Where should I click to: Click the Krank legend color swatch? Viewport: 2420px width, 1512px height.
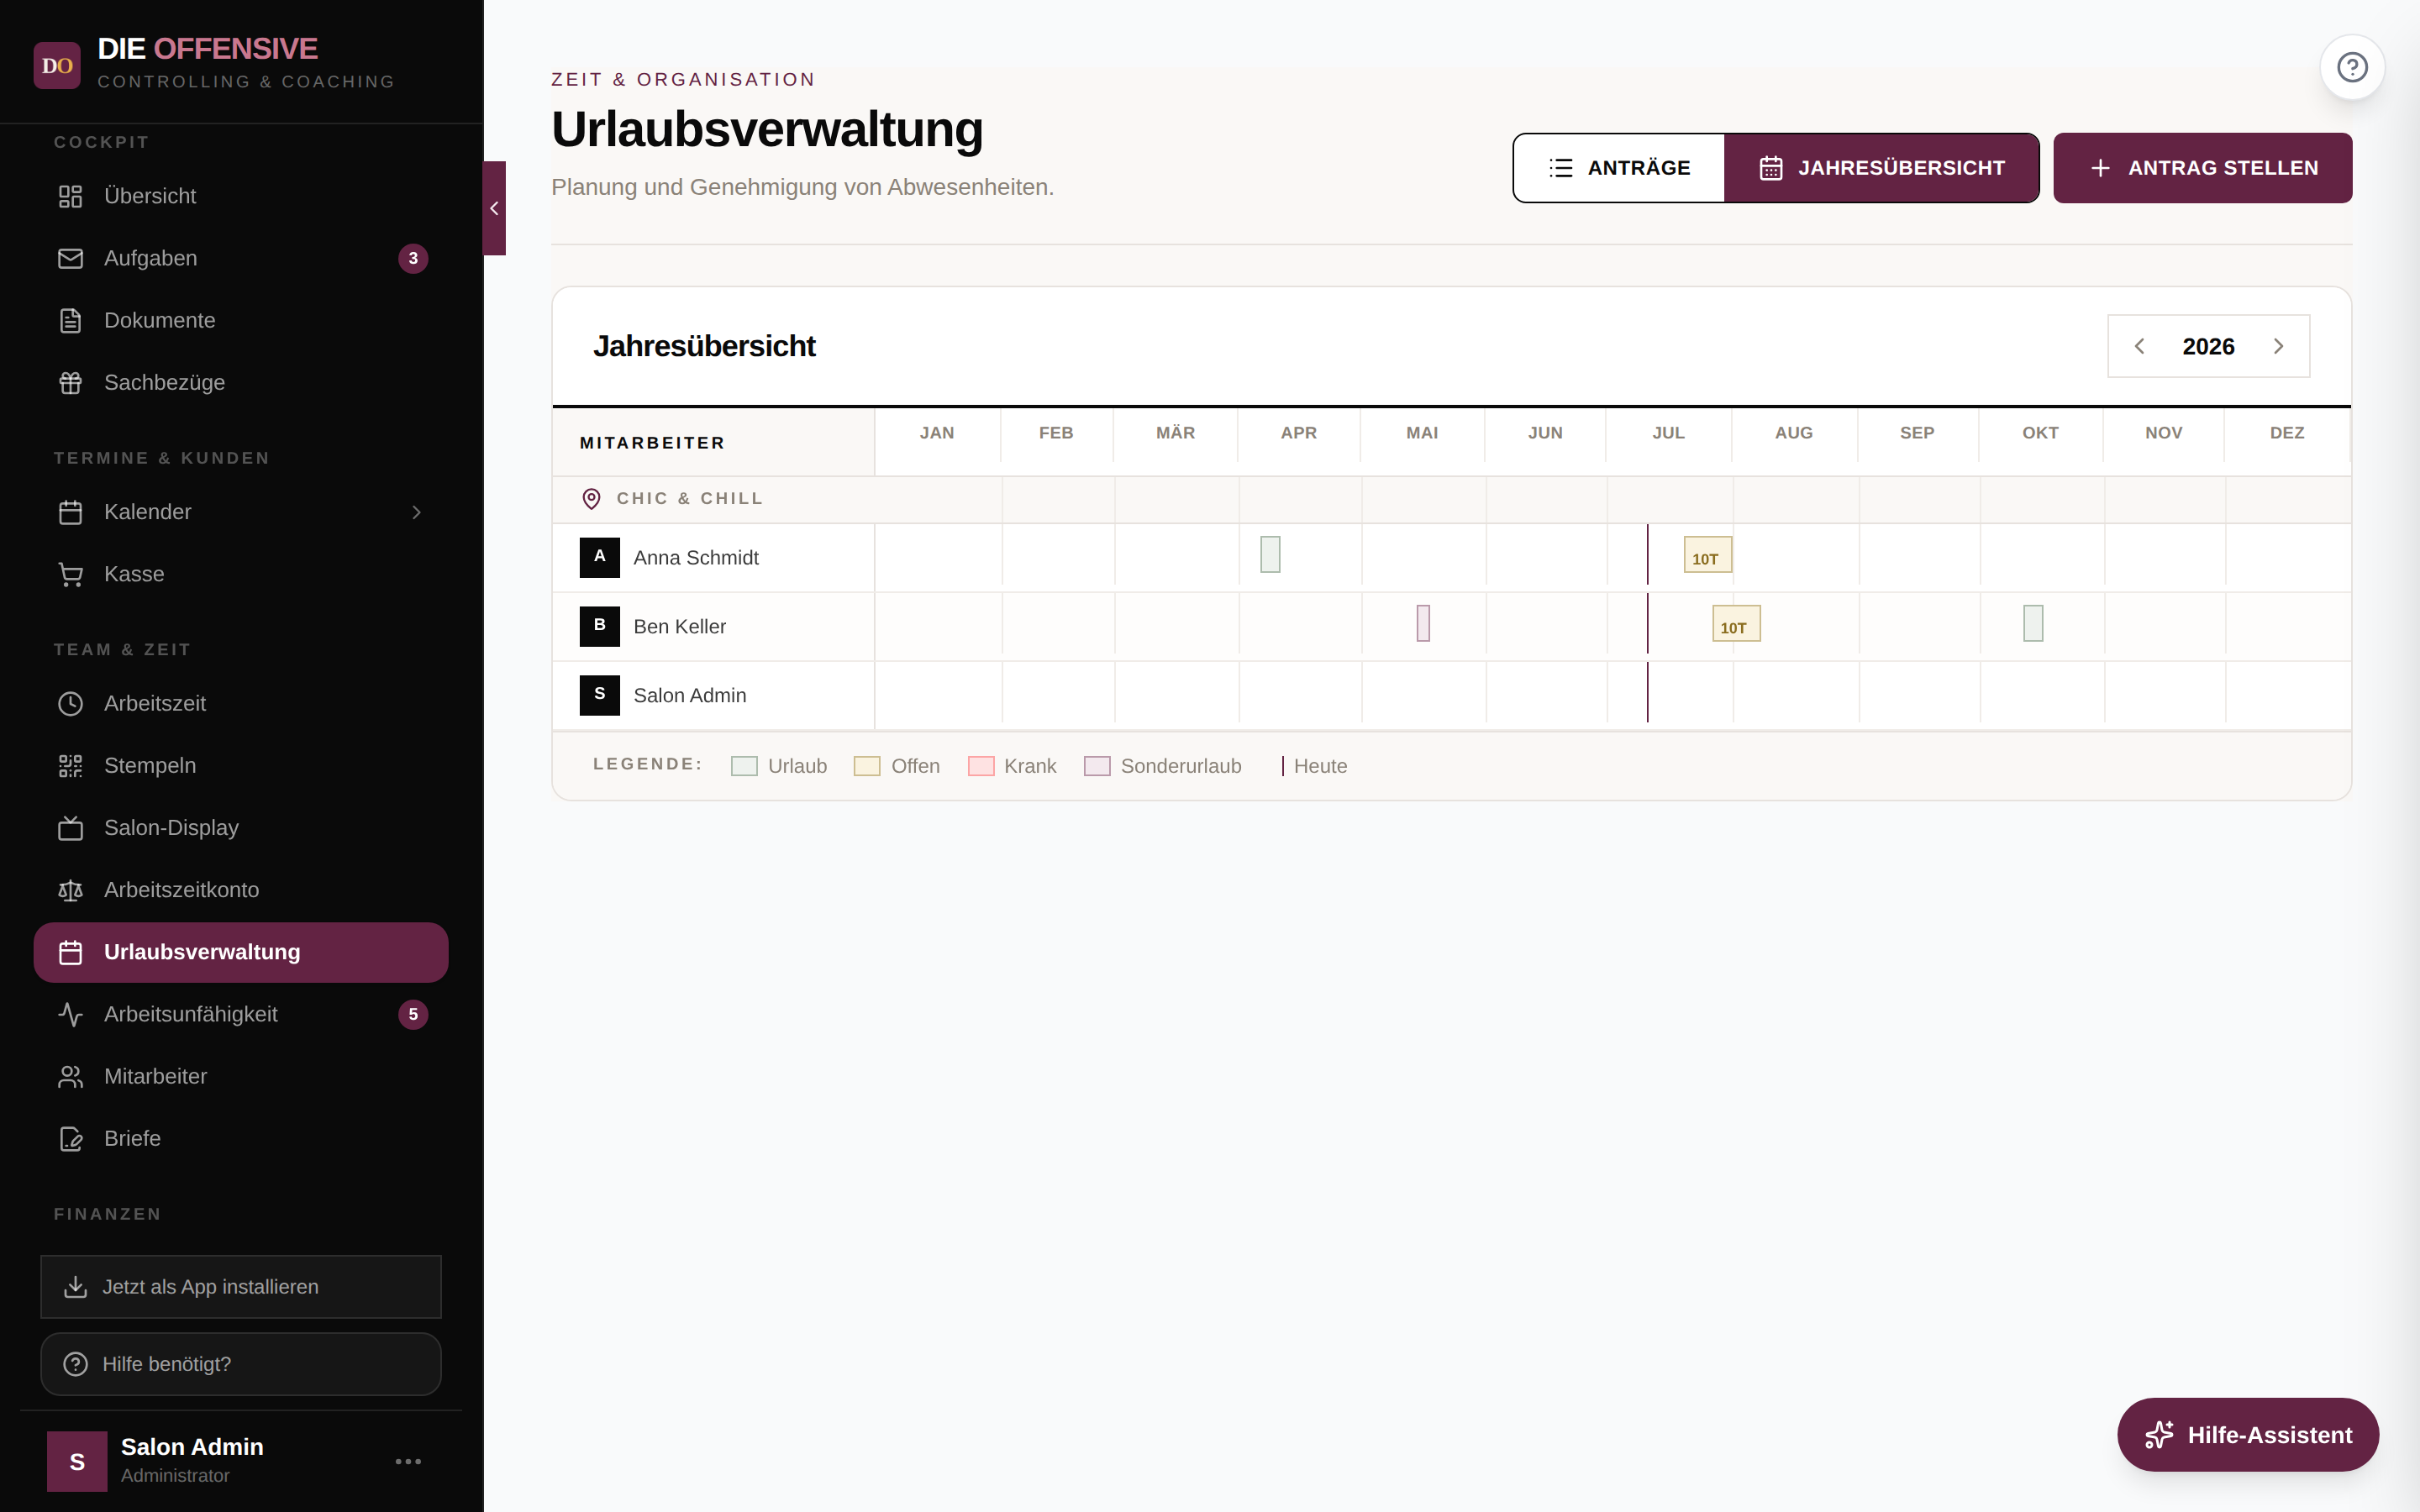pyautogui.click(x=981, y=766)
